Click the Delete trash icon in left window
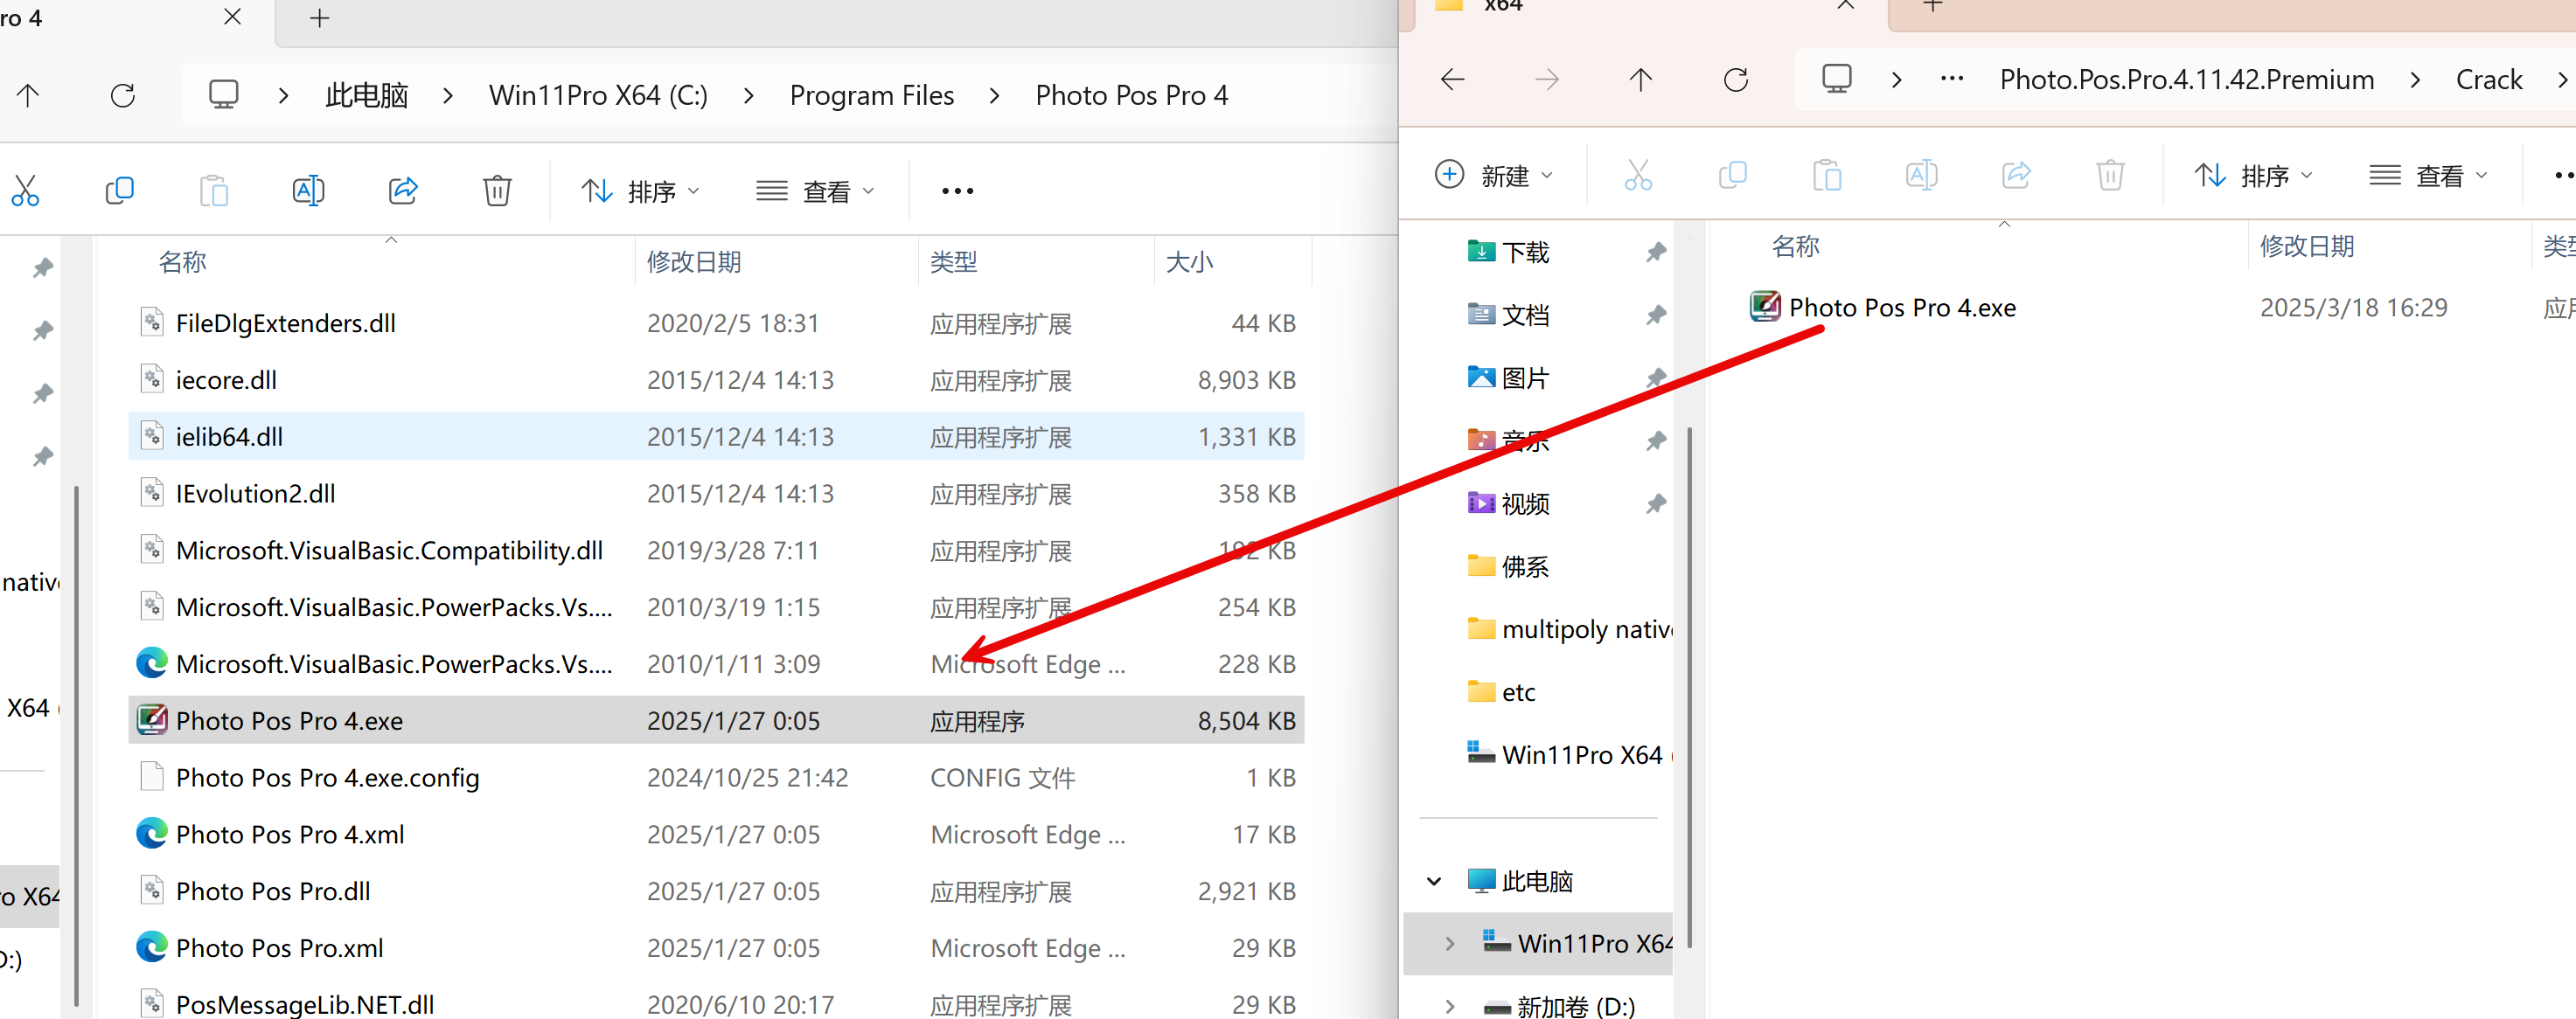2576x1019 pixels. click(497, 190)
